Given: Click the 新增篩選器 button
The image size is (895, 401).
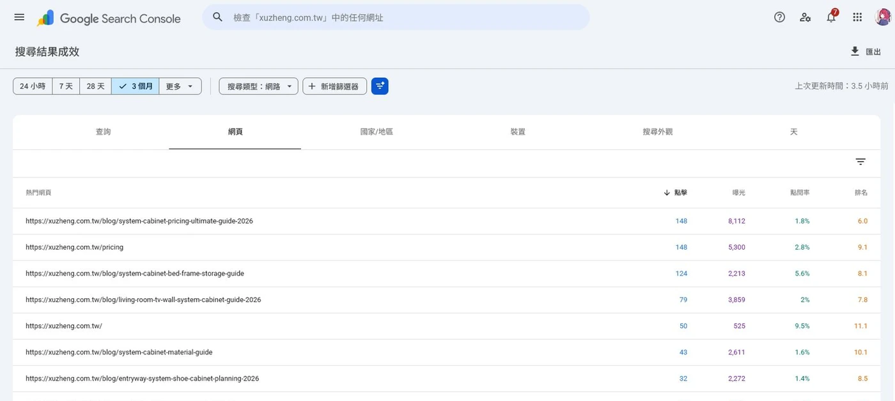Looking at the screenshot, I should (334, 86).
